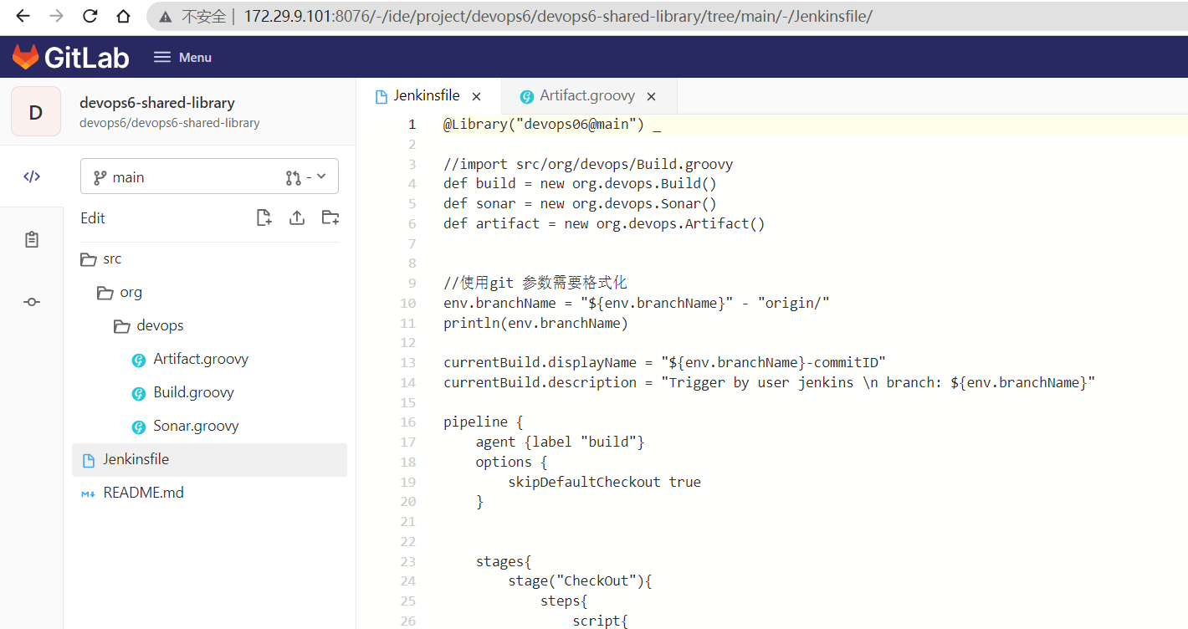
Task: Open the Review clipboard activity icon
Action: point(32,239)
